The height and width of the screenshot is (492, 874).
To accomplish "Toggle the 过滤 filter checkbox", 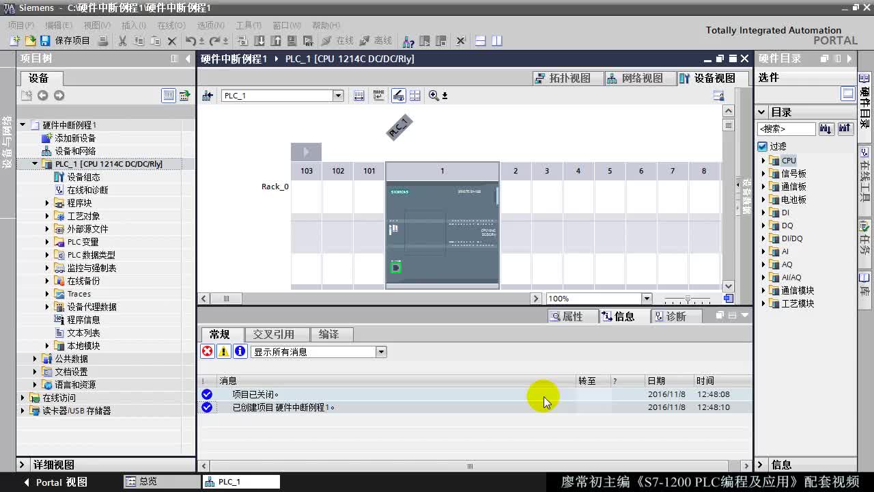I will pyautogui.click(x=763, y=146).
